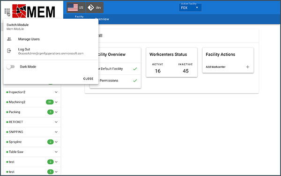
Task: Select Manage Users in the menu
Action: point(51,39)
